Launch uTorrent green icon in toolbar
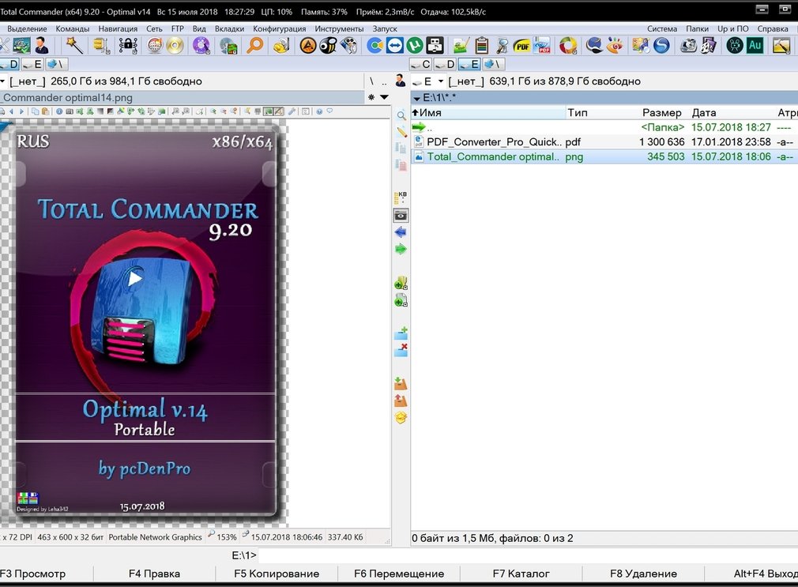This screenshot has height=587, width=798. coord(415,46)
